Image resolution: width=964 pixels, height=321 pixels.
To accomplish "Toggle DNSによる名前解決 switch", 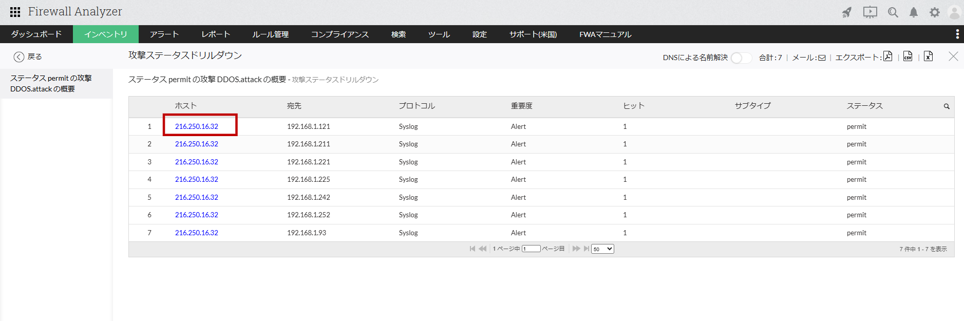I will tap(741, 58).
